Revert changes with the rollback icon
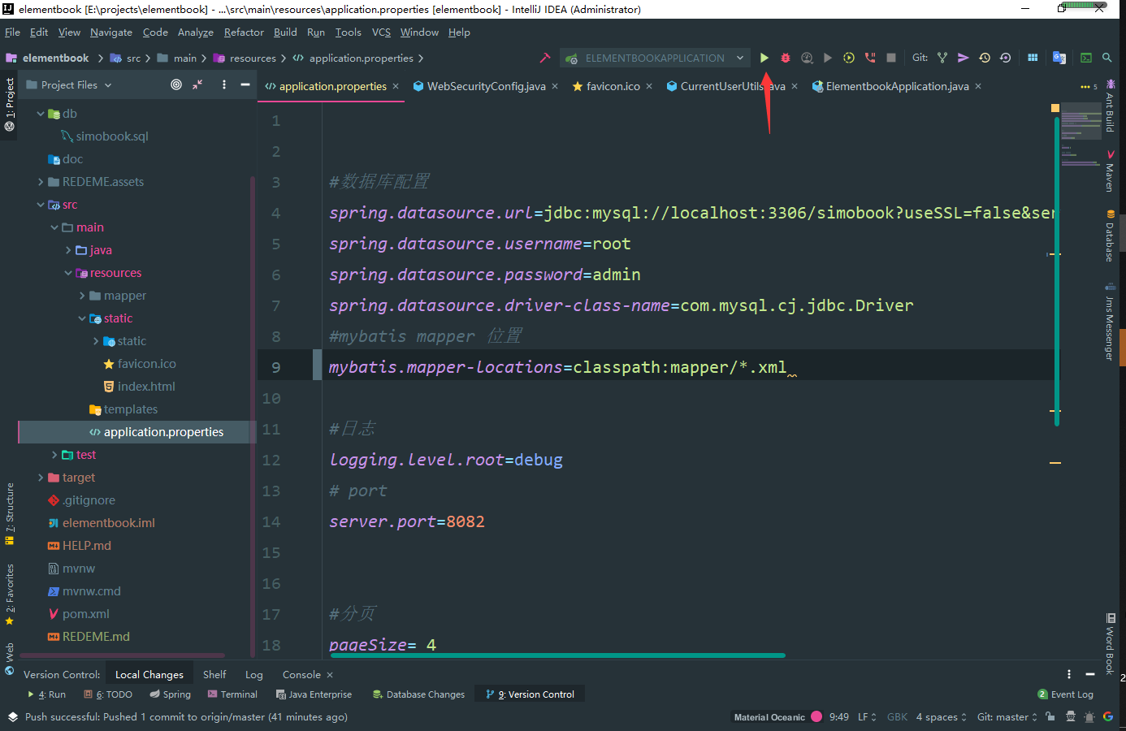Screen dimensions: 1126x731 [x=1005, y=58]
